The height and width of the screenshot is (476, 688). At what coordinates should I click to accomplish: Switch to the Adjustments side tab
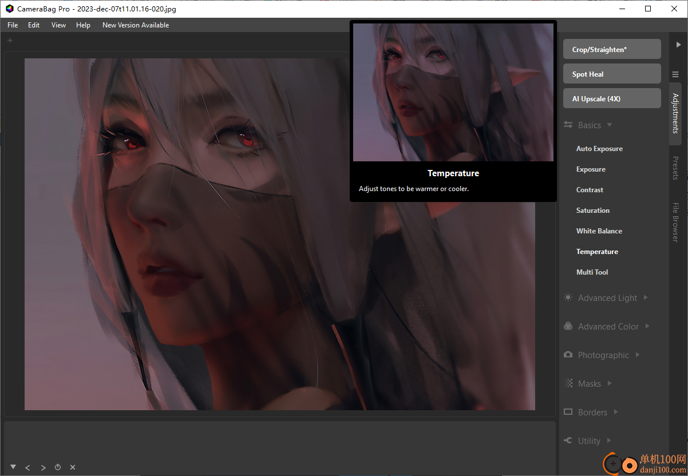[x=675, y=113]
